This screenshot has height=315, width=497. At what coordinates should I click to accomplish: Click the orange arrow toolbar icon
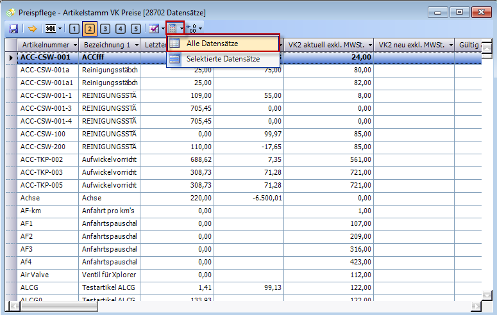pos(31,28)
